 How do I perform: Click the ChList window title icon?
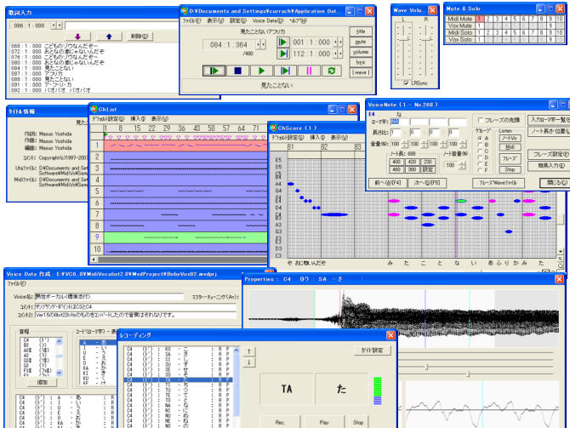point(94,109)
